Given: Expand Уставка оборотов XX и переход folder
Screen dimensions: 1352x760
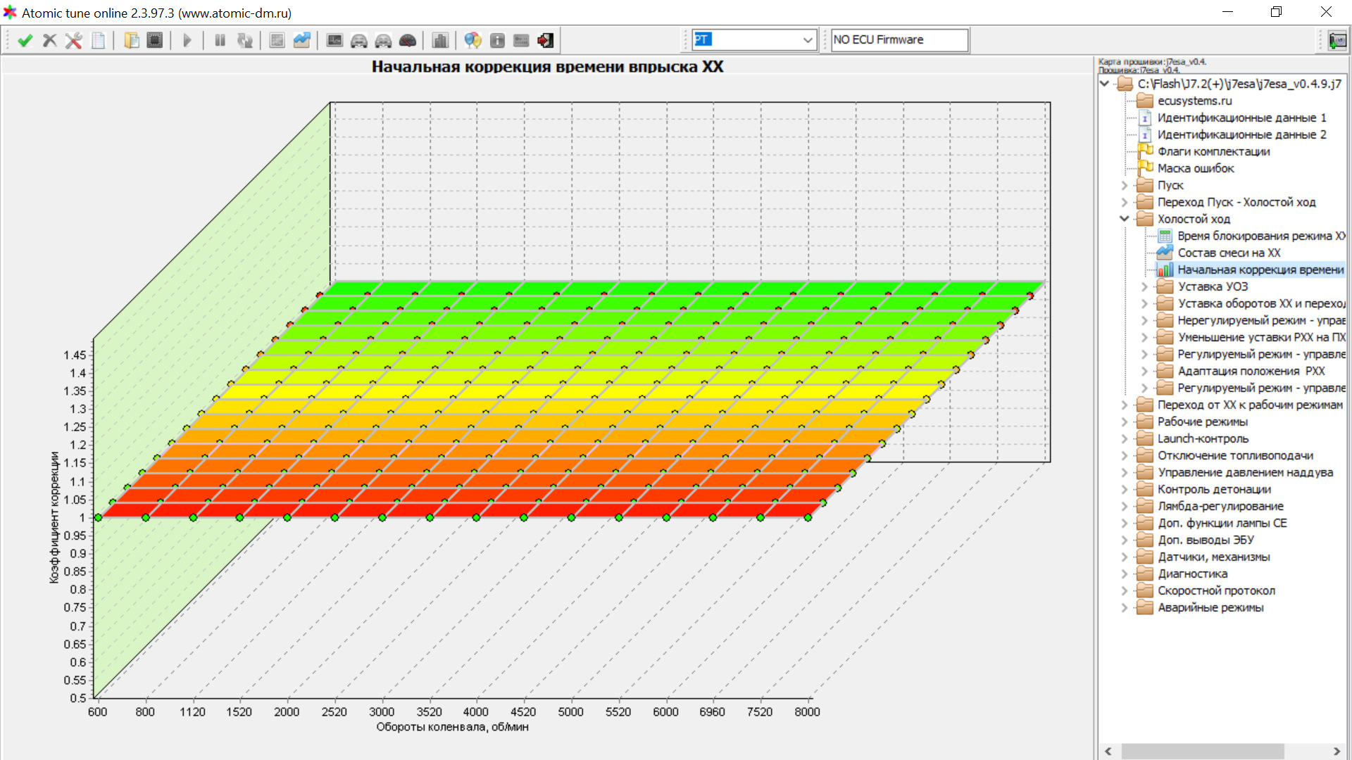Looking at the screenshot, I should click(1144, 303).
